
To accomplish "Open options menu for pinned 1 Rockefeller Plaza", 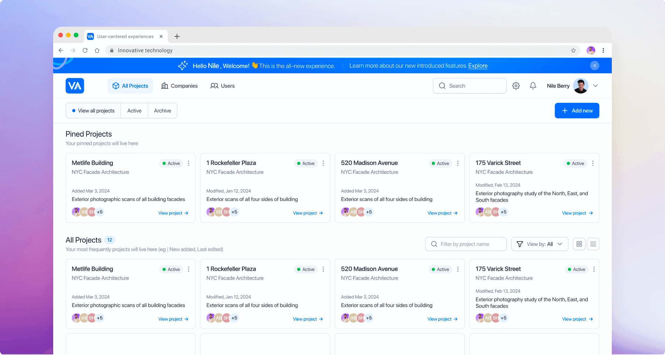I will tap(323, 163).
